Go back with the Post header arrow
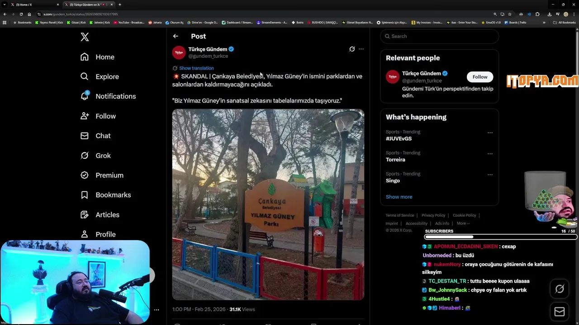The image size is (579, 325). click(176, 36)
